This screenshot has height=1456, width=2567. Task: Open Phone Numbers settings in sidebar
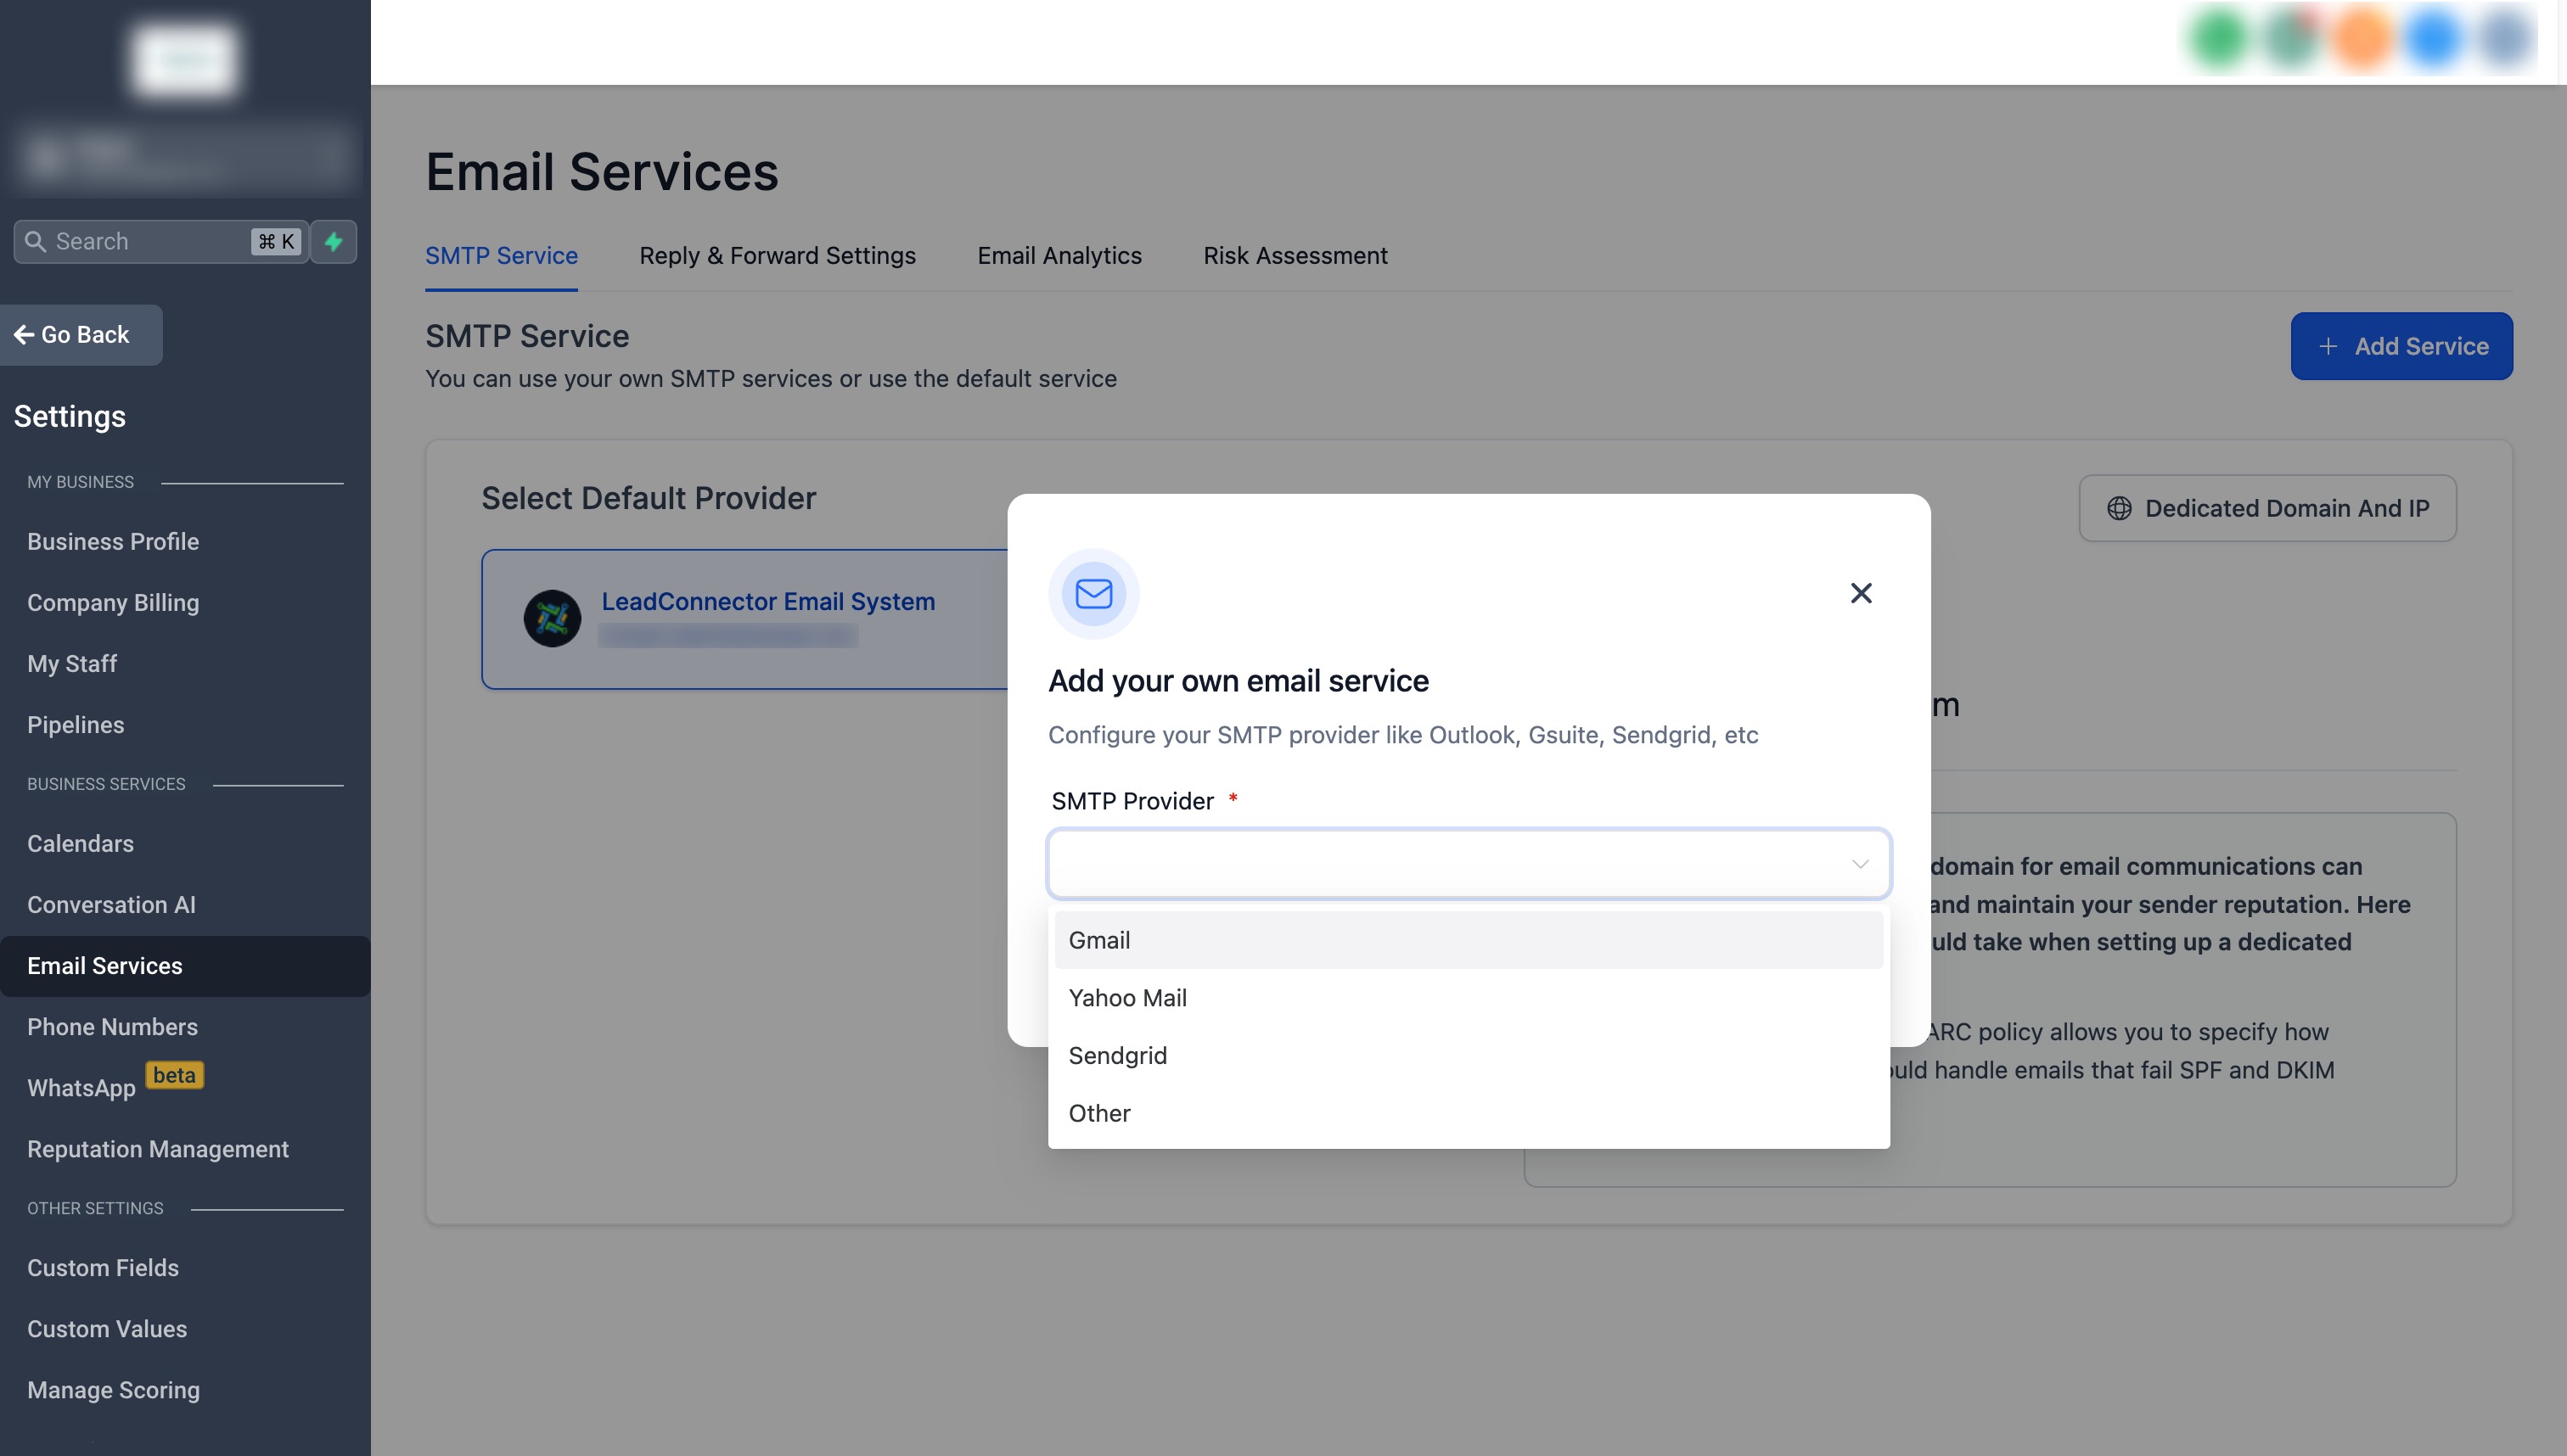pos(112,1027)
